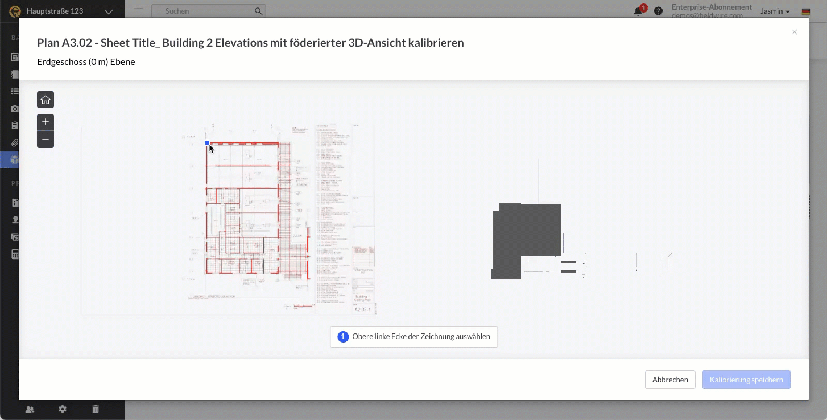
Task: Close the calibration dialog
Action: pos(795,32)
